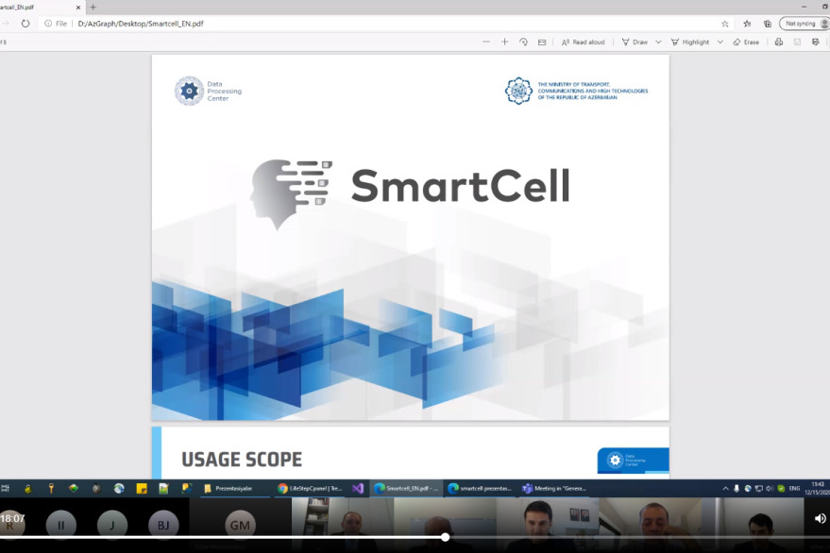Open the globe browser taskbar icon
830x553 pixels.
pos(119,489)
